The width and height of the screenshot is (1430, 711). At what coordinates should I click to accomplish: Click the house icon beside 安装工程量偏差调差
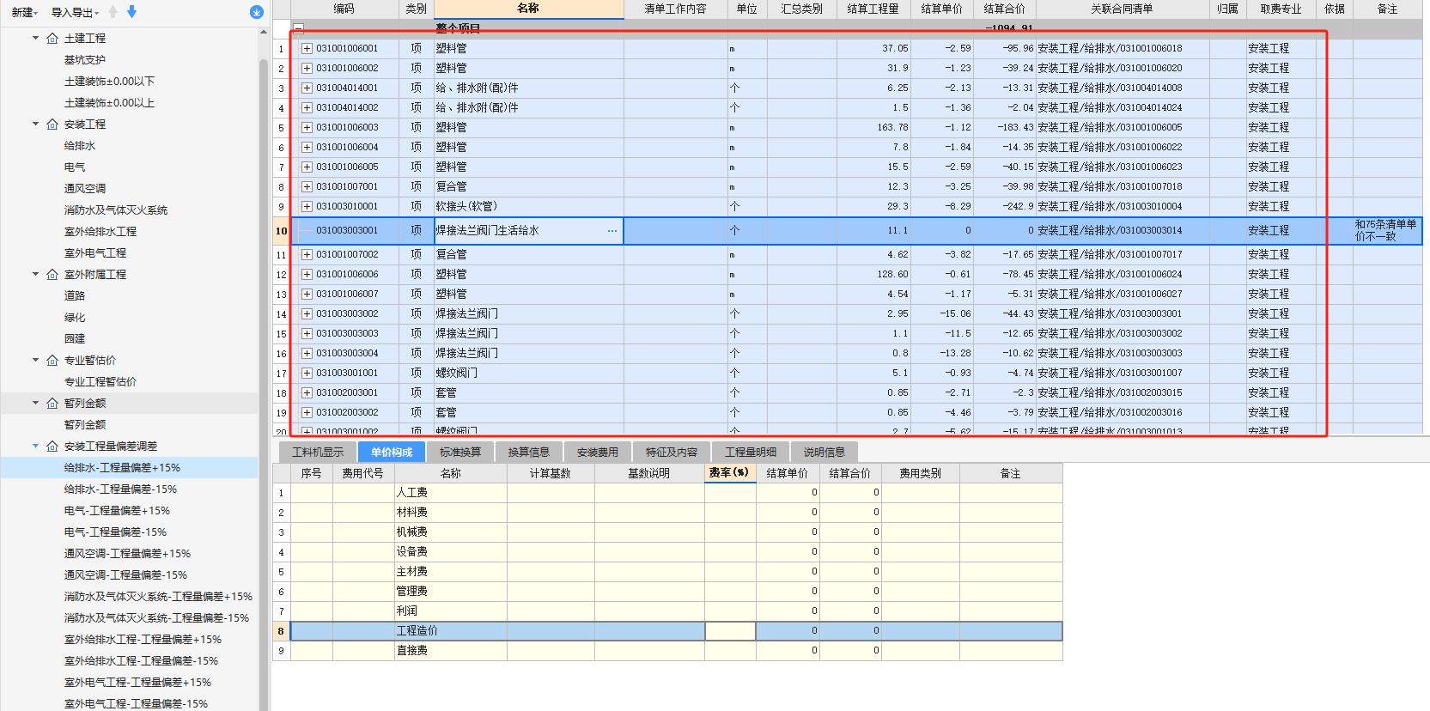pyautogui.click(x=52, y=446)
